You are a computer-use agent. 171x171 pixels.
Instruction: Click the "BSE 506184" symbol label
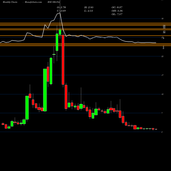(x=54, y=2)
